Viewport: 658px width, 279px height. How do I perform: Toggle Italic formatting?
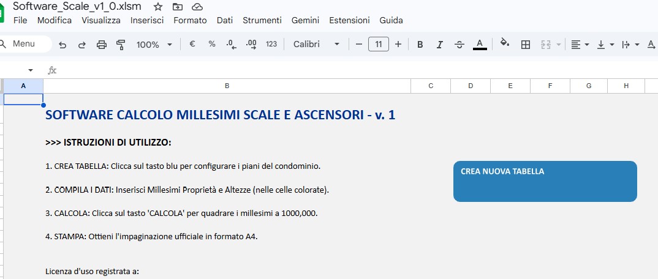pyautogui.click(x=439, y=45)
